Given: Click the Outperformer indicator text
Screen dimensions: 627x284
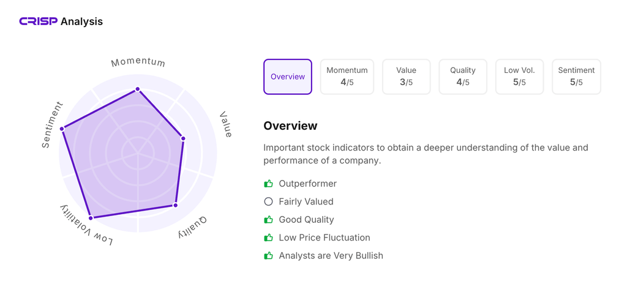Looking at the screenshot, I should pos(307,184).
